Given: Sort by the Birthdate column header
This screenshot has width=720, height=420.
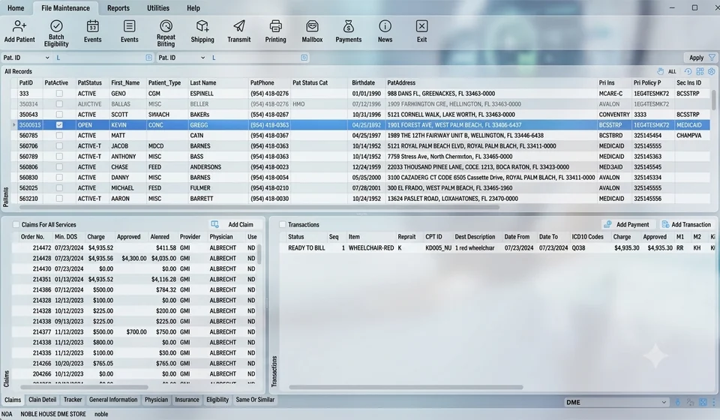Looking at the screenshot, I should tap(363, 82).
